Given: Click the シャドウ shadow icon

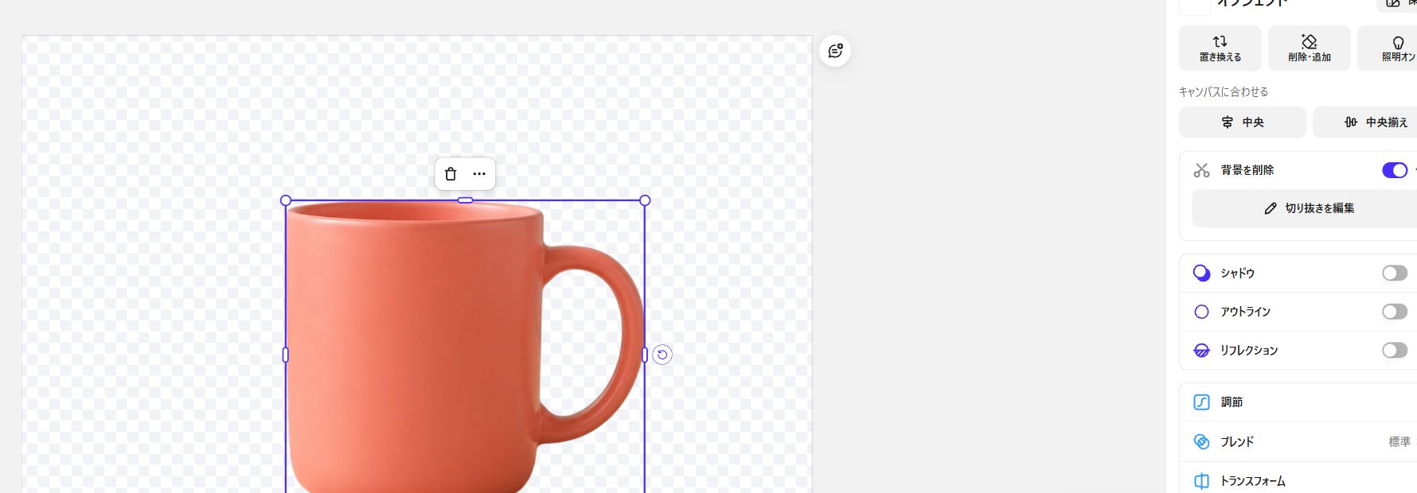Looking at the screenshot, I should coord(1202,274).
